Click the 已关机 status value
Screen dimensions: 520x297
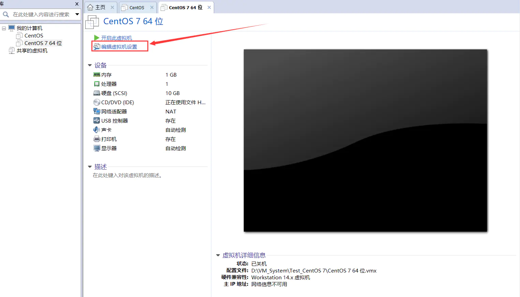click(259, 264)
